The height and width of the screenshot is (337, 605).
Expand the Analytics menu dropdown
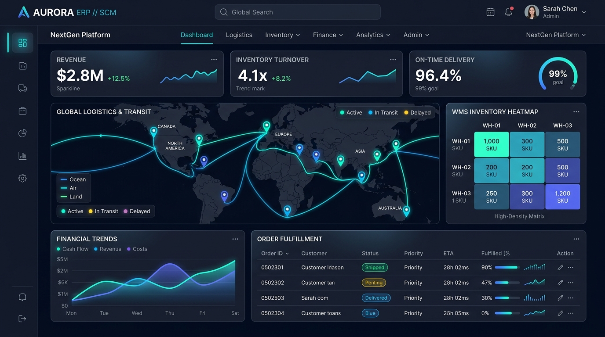373,35
